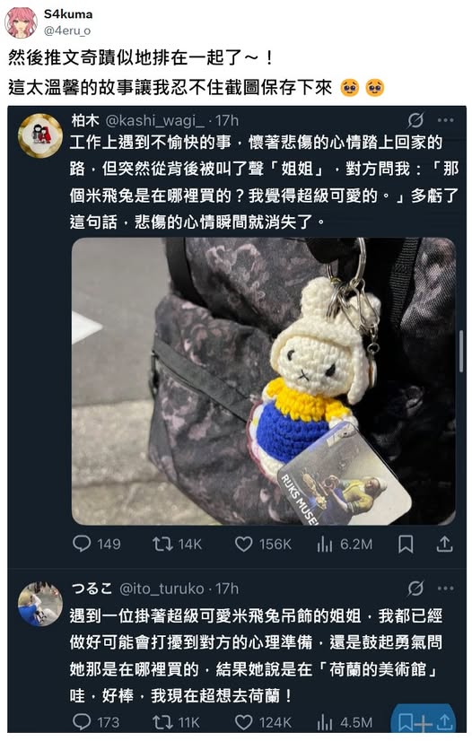
Task: Open Grok slash-circle icon on つるこ's tweet
Action: 415,588
